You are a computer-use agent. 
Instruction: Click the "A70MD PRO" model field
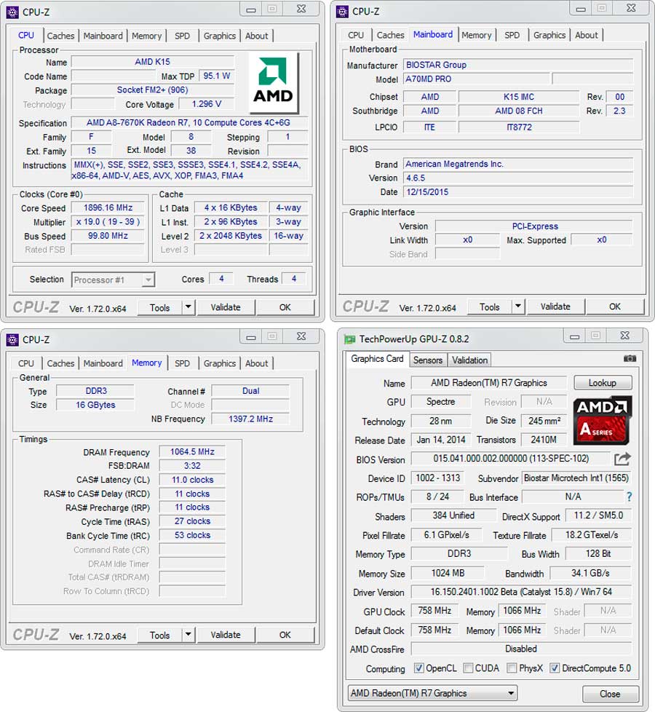point(477,79)
